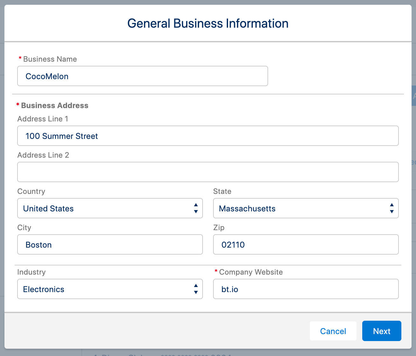Click the Business Name input field
The height and width of the screenshot is (356, 416).
(142, 76)
